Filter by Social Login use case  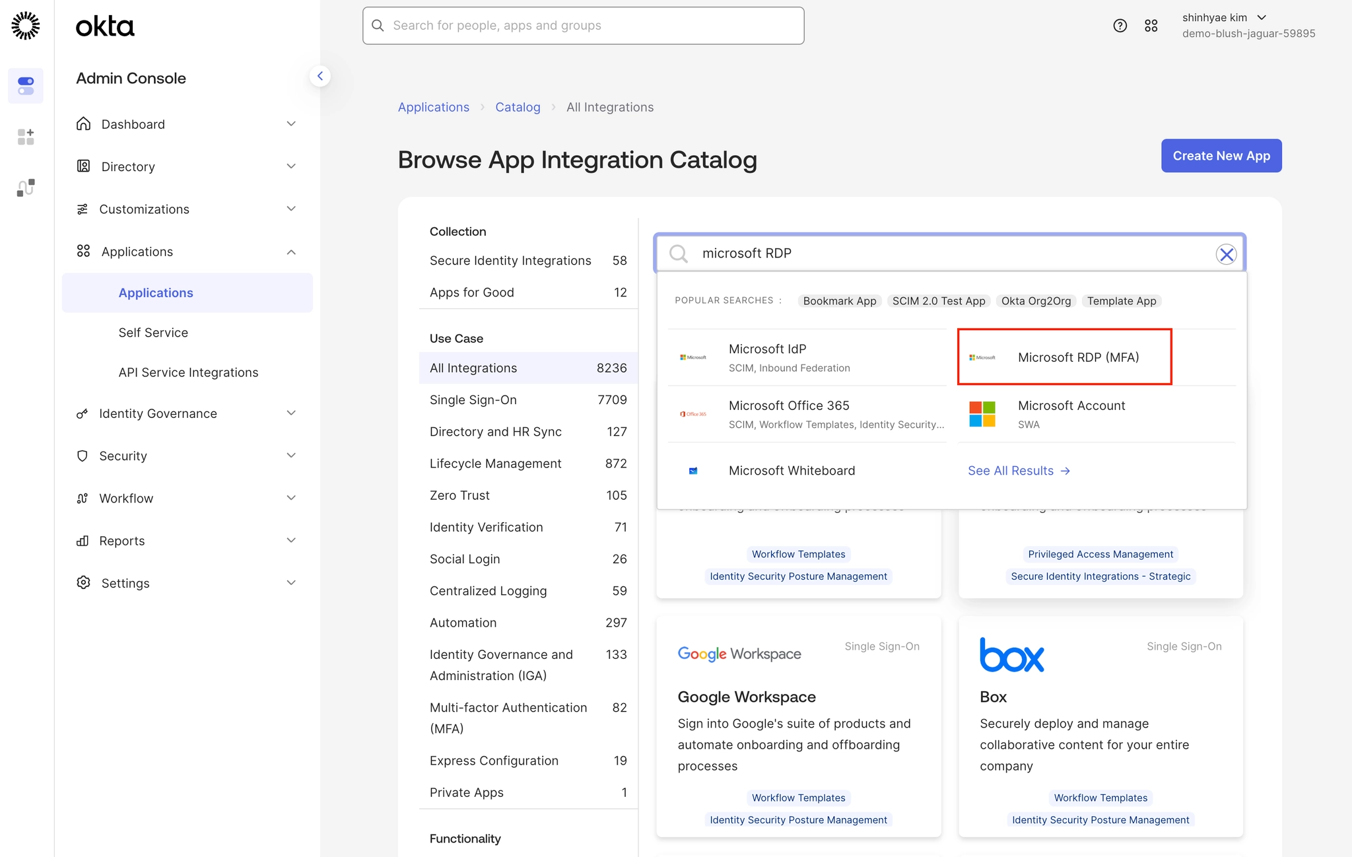[x=528, y=559]
